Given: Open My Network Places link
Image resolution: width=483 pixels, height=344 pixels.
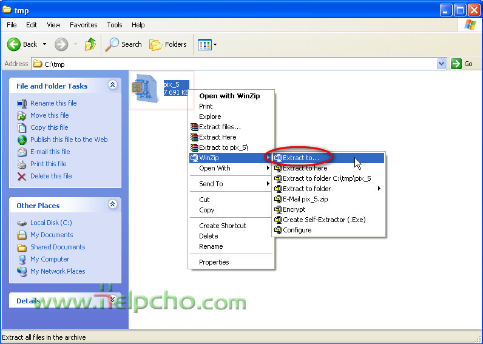Looking at the screenshot, I should (x=58, y=271).
